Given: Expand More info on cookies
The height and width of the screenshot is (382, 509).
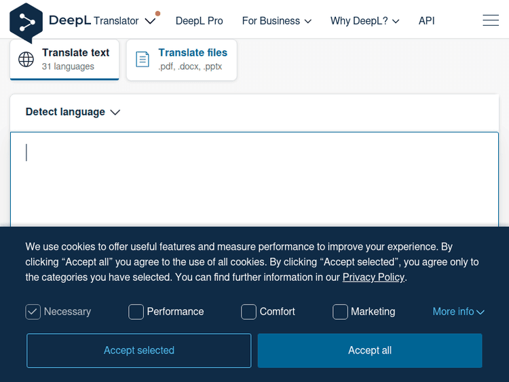Looking at the screenshot, I should (458, 311).
